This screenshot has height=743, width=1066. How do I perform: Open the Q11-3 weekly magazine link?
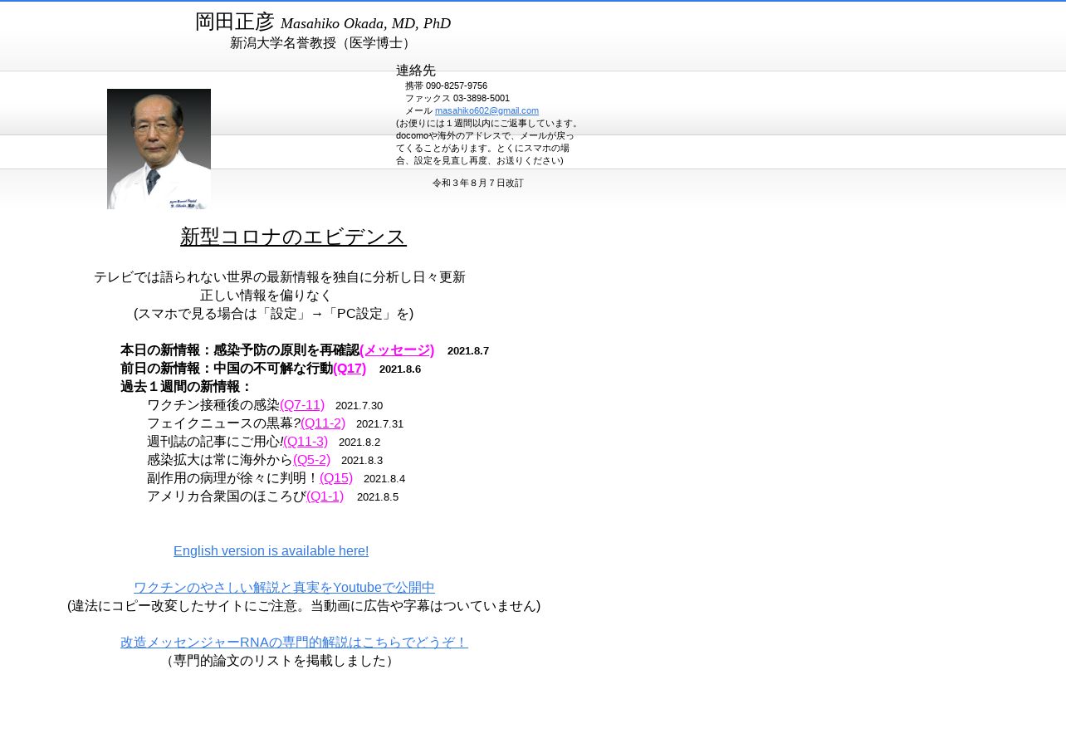(306, 442)
